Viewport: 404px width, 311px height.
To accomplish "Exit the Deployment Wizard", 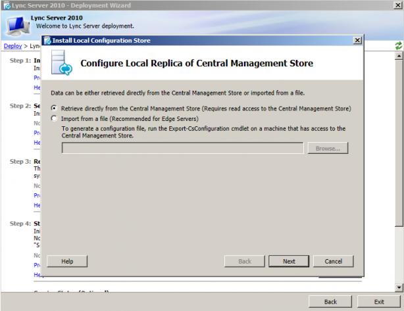I will click(x=379, y=302).
